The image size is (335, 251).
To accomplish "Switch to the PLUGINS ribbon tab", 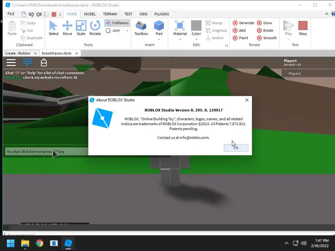I will [x=162, y=14].
